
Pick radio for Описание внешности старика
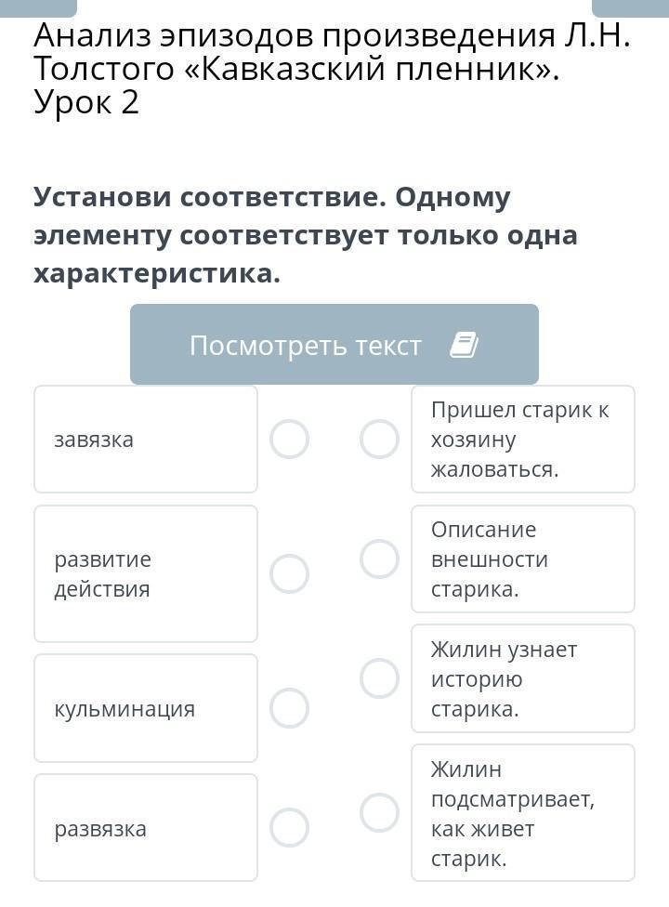[x=379, y=559]
